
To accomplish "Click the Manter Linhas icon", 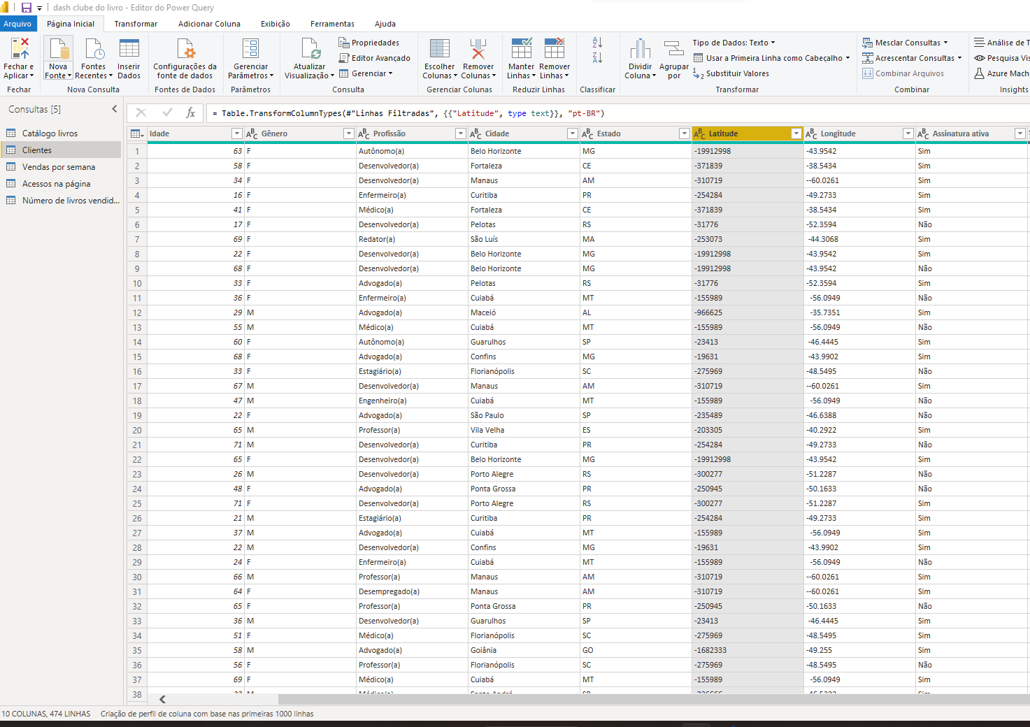I will click(521, 49).
